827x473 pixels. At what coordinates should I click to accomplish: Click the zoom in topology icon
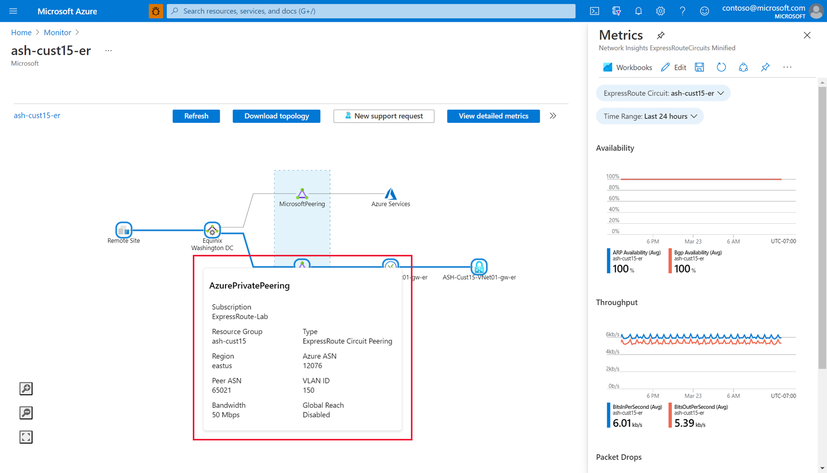pos(26,389)
